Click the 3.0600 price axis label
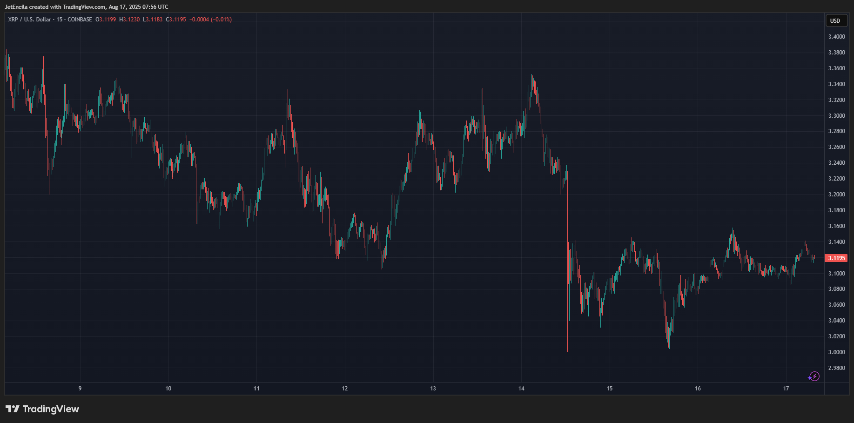 click(837, 305)
